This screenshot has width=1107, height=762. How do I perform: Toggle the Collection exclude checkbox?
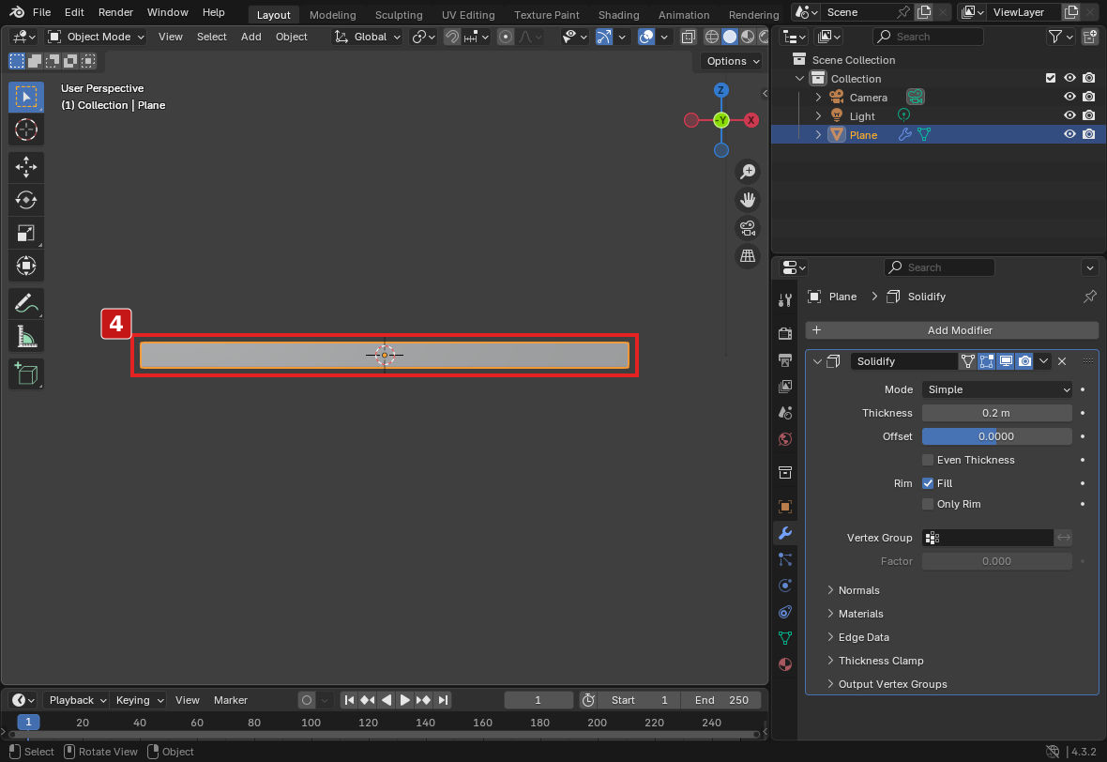pyautogui.click(x=1051, y=79)
